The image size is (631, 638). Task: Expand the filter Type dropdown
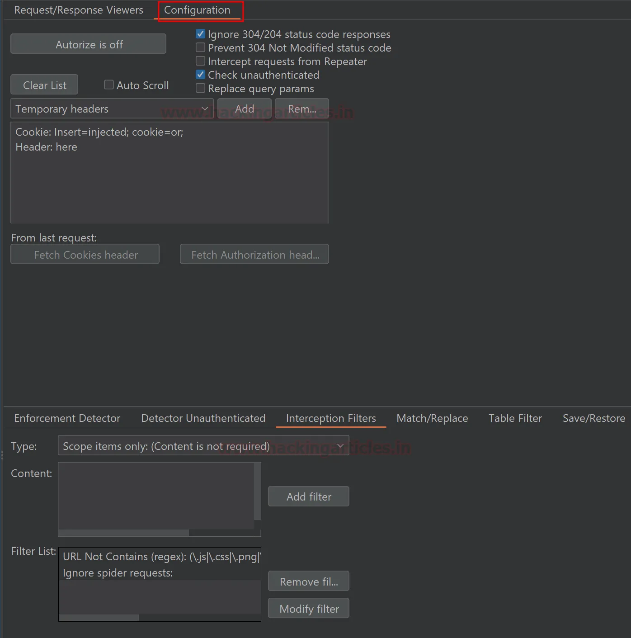pos(203,446)
